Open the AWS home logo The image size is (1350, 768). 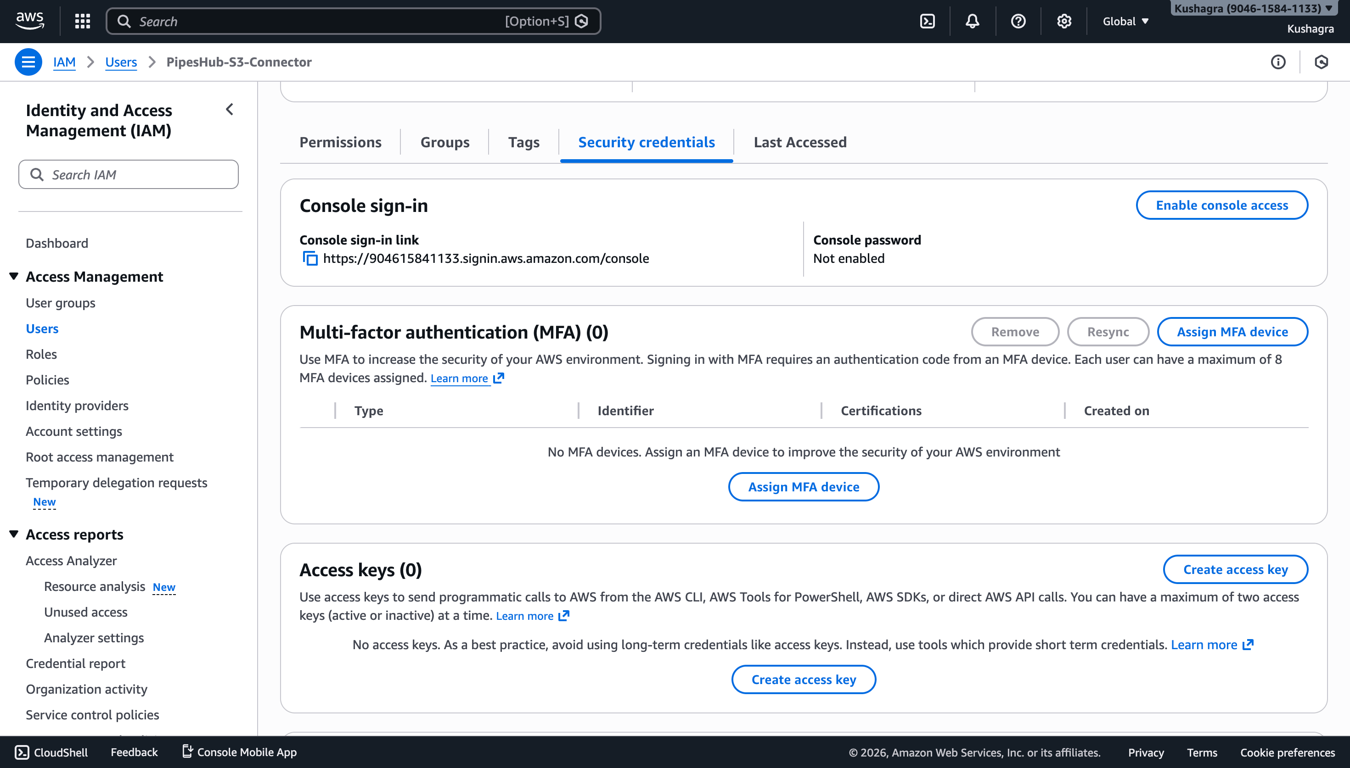[x=29, y=21]
